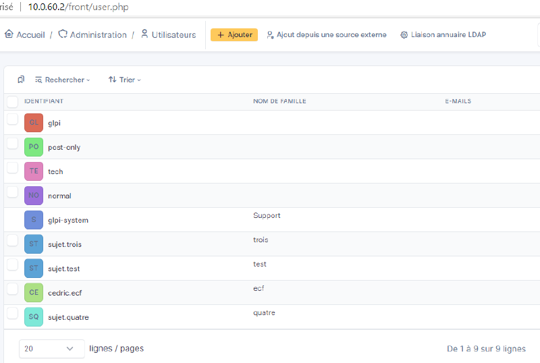Click the Trier sort arrows icon
The width and height of the screenshot is (540, 363).
click(x=112, y=80)
